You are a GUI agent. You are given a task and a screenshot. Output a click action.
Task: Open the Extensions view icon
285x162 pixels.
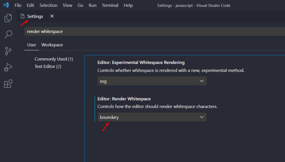coord(8,84)
